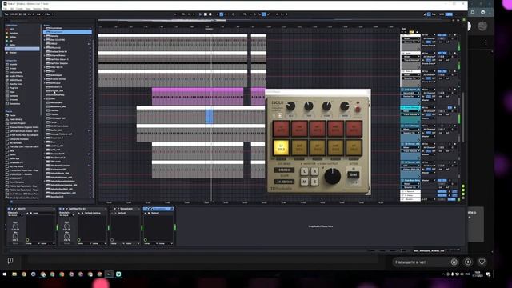Screen dimensions: 512x288
Task: Click the M monitor button in ISOL8
Action: pyautogui.click(x=304, y=182)
